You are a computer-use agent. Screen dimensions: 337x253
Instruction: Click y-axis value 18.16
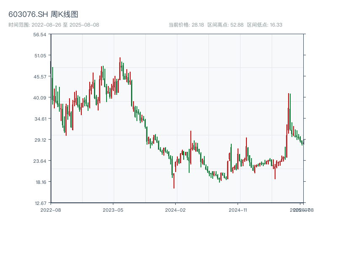(x=41, y=182)
